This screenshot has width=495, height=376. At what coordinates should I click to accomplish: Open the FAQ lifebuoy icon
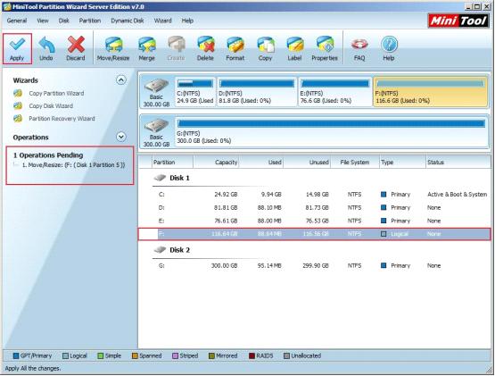pos(359,45)
